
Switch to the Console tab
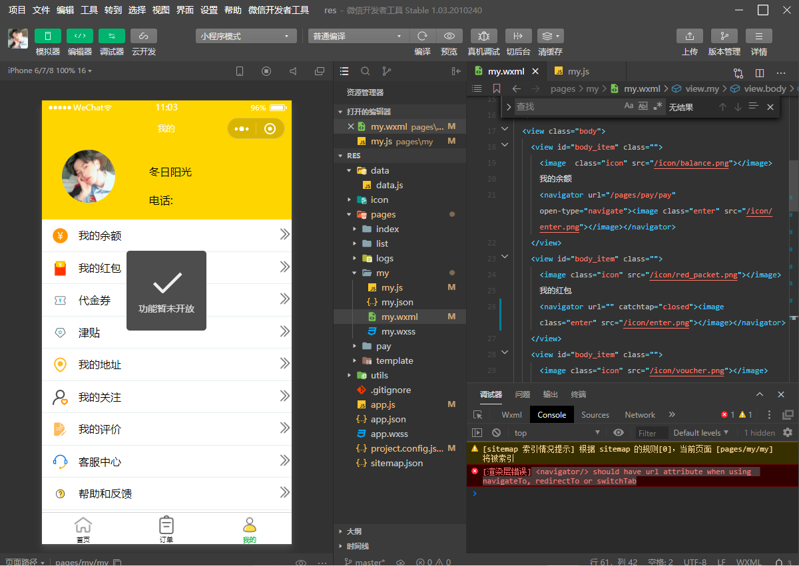[552, 414]
